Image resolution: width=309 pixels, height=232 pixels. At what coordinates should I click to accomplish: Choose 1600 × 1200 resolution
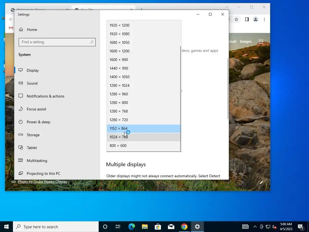pyautogui.click(x=144, y=51)
